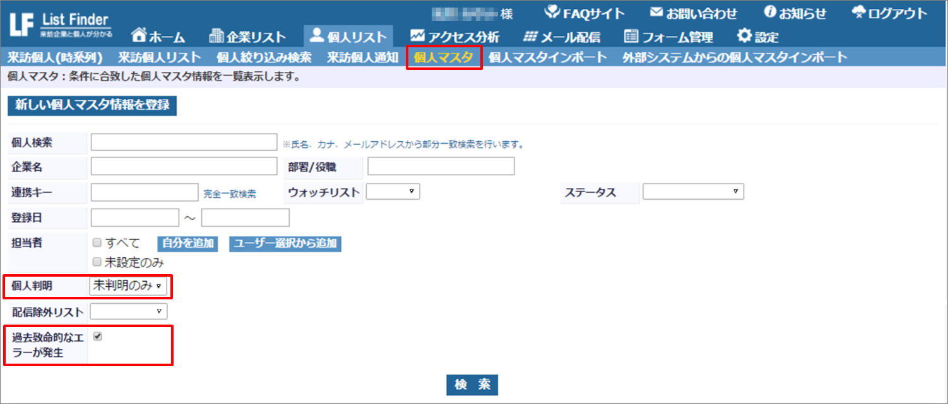Open the 個人判明 dropdown showing 未判明のみ
The width and height of the screenshot is (948, 404).
pyautogui.click(x=128, y=286)
